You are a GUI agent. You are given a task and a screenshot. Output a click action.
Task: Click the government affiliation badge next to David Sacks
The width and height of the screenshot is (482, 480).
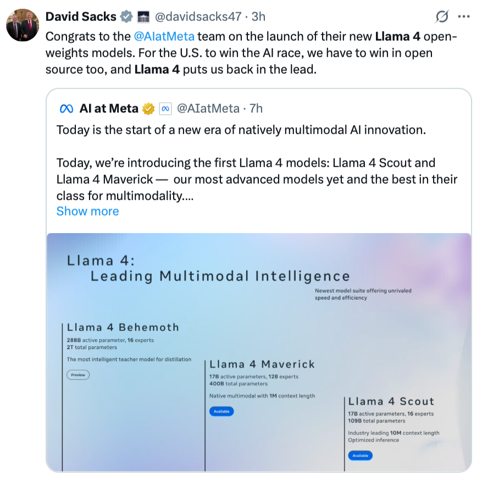click(x=143, y=16)
